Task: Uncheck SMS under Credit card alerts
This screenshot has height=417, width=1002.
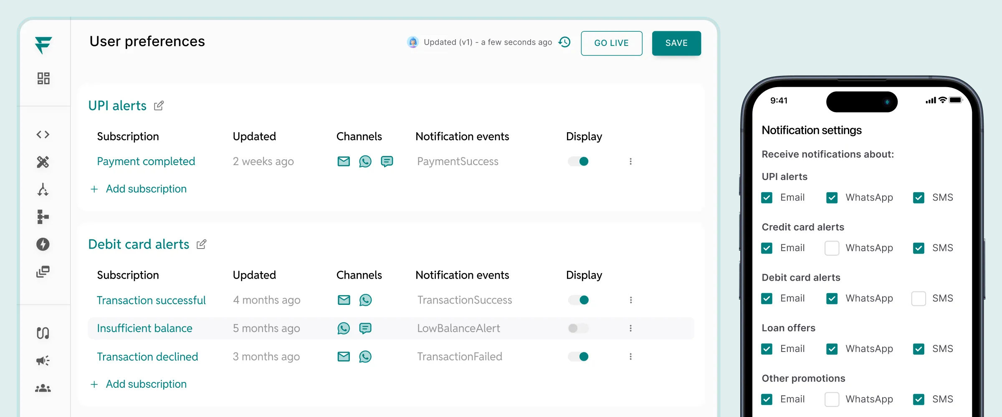Action: (918, 248)
